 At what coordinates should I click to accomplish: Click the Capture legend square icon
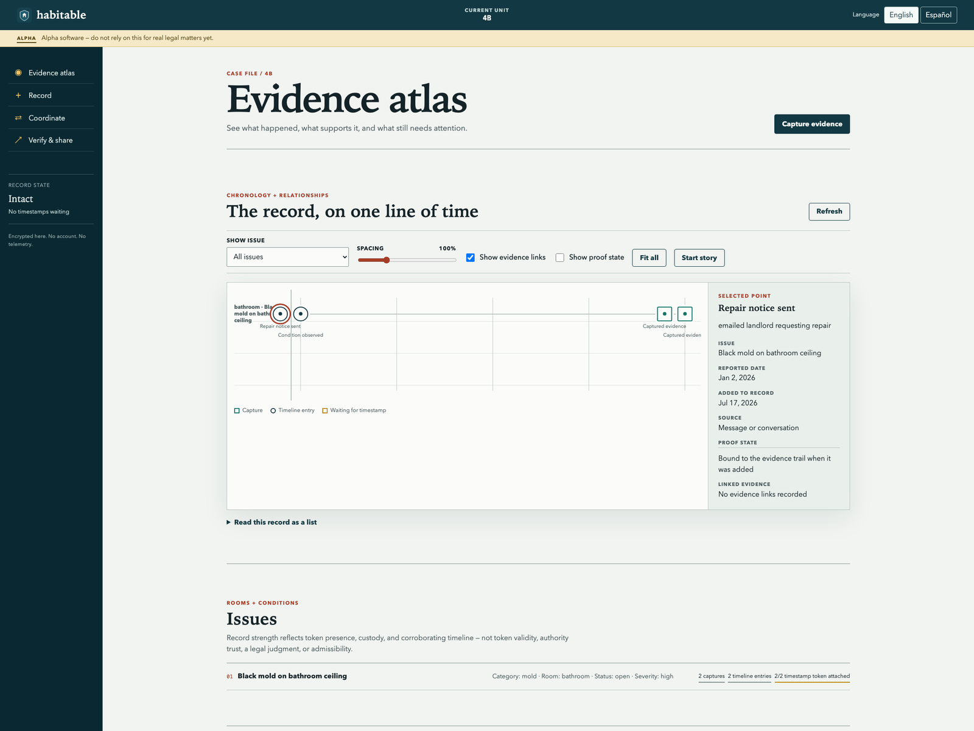tap(237, 411)
